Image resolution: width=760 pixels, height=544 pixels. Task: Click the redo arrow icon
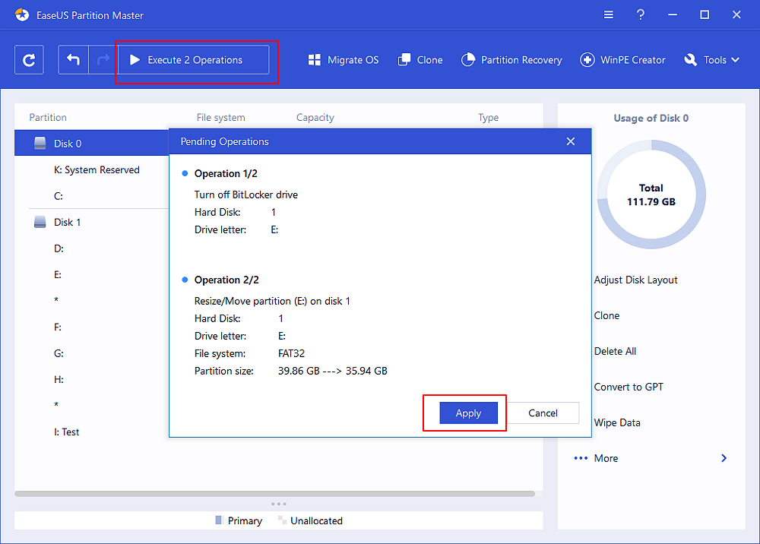[x=103, y=60]
